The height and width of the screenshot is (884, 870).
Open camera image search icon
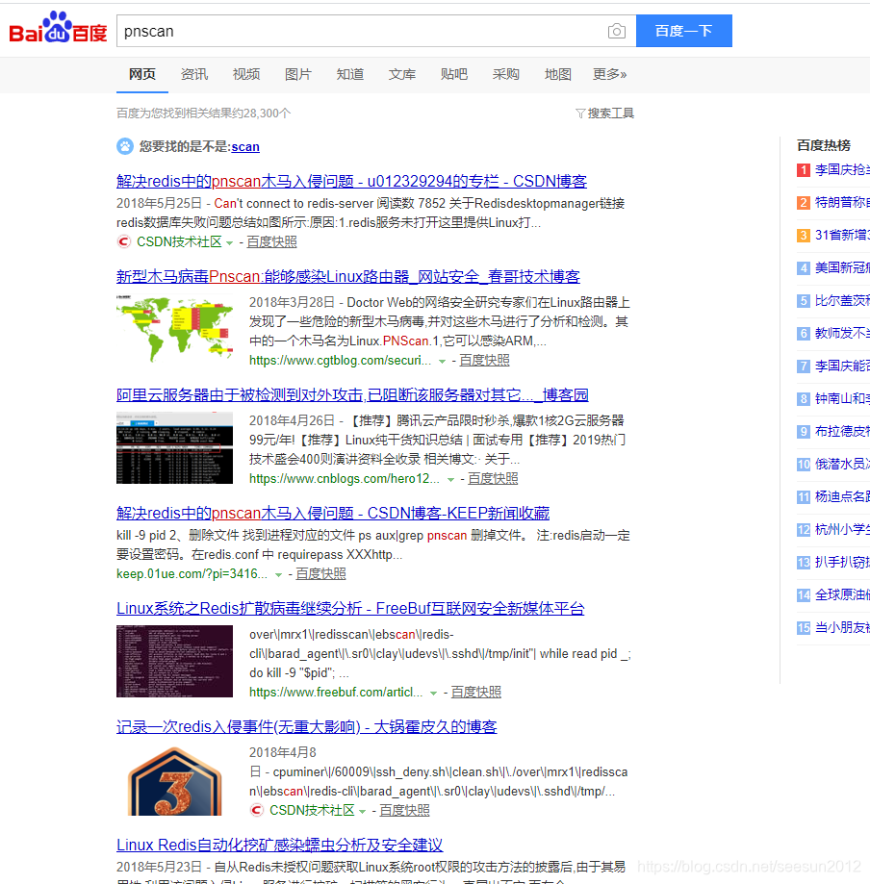click(617, 31)
